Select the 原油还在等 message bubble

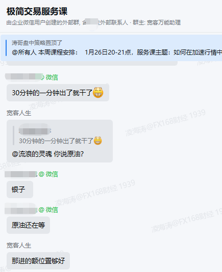(29, 225)
